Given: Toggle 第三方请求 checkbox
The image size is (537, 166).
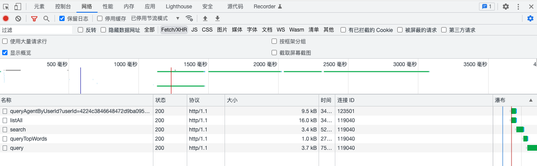Looking at the screenshot, I should pyautogui.click(x=444, y=30).
